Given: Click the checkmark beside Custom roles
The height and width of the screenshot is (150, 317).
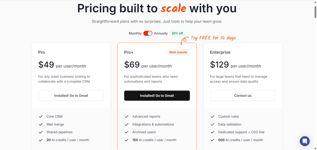Looking at the screenshot, I should tap(212, 116).
